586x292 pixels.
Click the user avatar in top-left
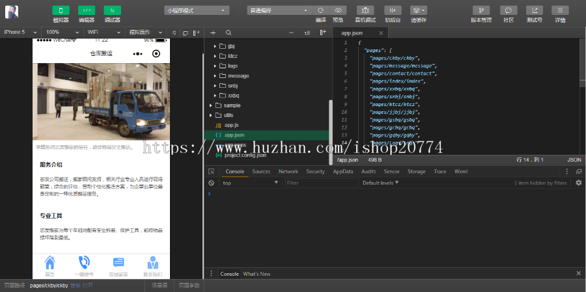[x=12, y=12]
